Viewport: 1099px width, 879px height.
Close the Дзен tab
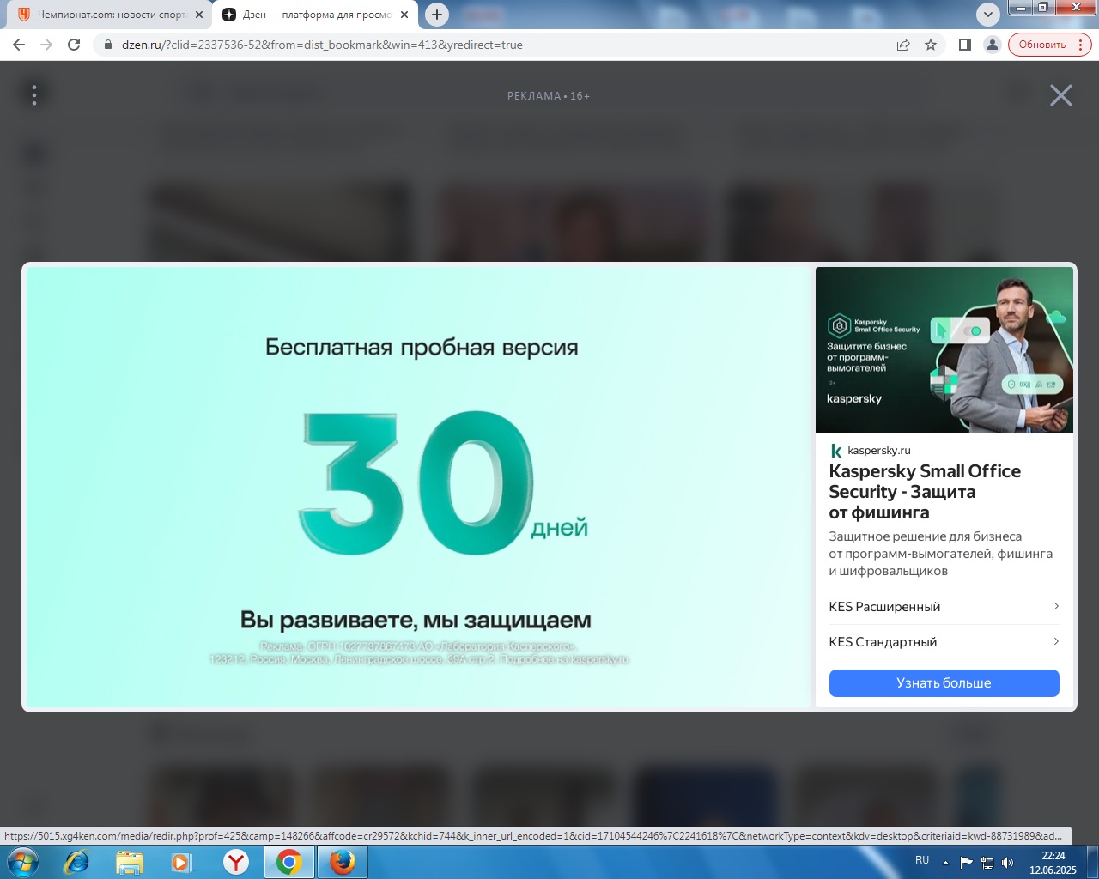click(404, 15)
